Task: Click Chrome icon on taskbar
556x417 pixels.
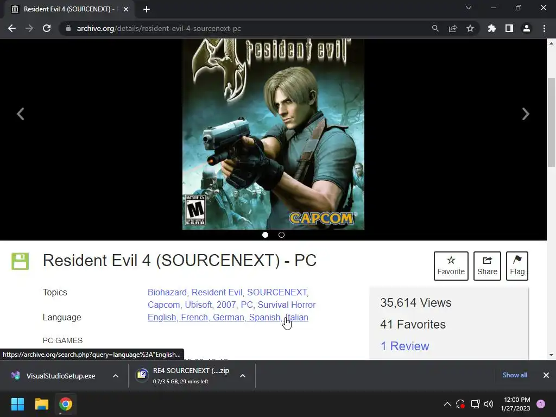Action: (x=66, y=404)
